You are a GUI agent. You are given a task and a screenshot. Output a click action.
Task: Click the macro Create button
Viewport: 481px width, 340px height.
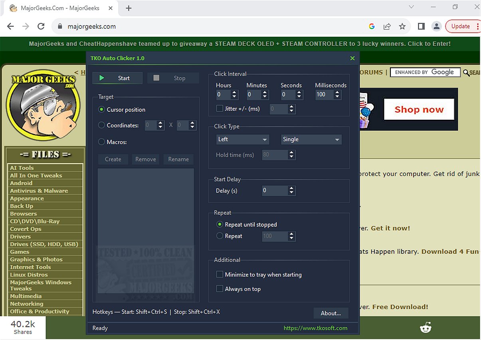pyautogui.click(x=113, y=159)
